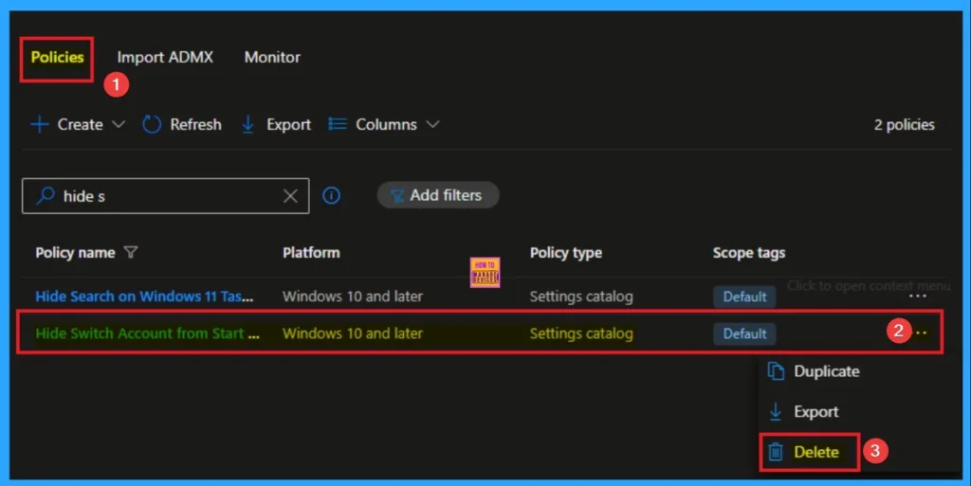Sort by Platform column header
This screenshot has height=486, width=971.
(311, 253)
